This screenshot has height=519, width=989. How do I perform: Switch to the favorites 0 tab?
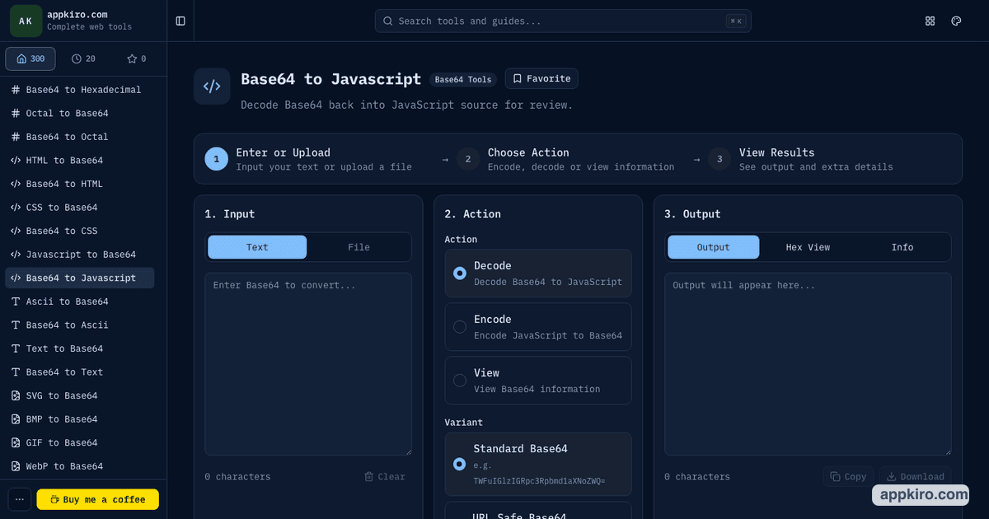pyautogui.click(x=136, y=58)
